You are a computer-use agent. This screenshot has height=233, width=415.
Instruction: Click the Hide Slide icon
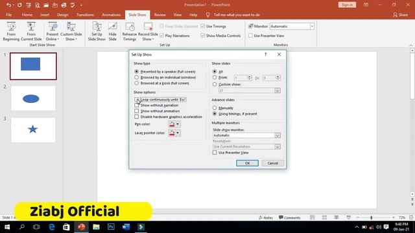112,32
